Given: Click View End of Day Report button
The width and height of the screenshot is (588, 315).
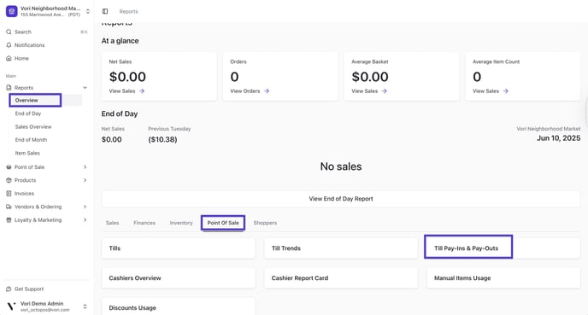Looking at the screenshot, I should (x=341, y=199).
